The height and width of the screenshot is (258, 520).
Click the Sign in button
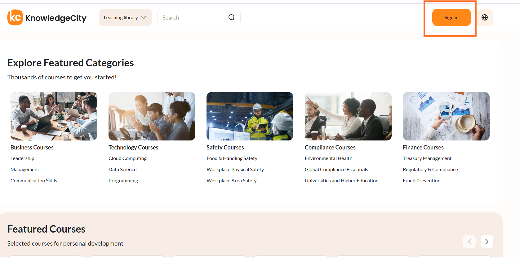pyautogui.click(x=451, y=17)
